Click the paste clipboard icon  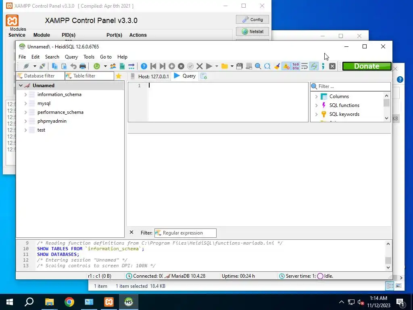[x=64, y=66]
